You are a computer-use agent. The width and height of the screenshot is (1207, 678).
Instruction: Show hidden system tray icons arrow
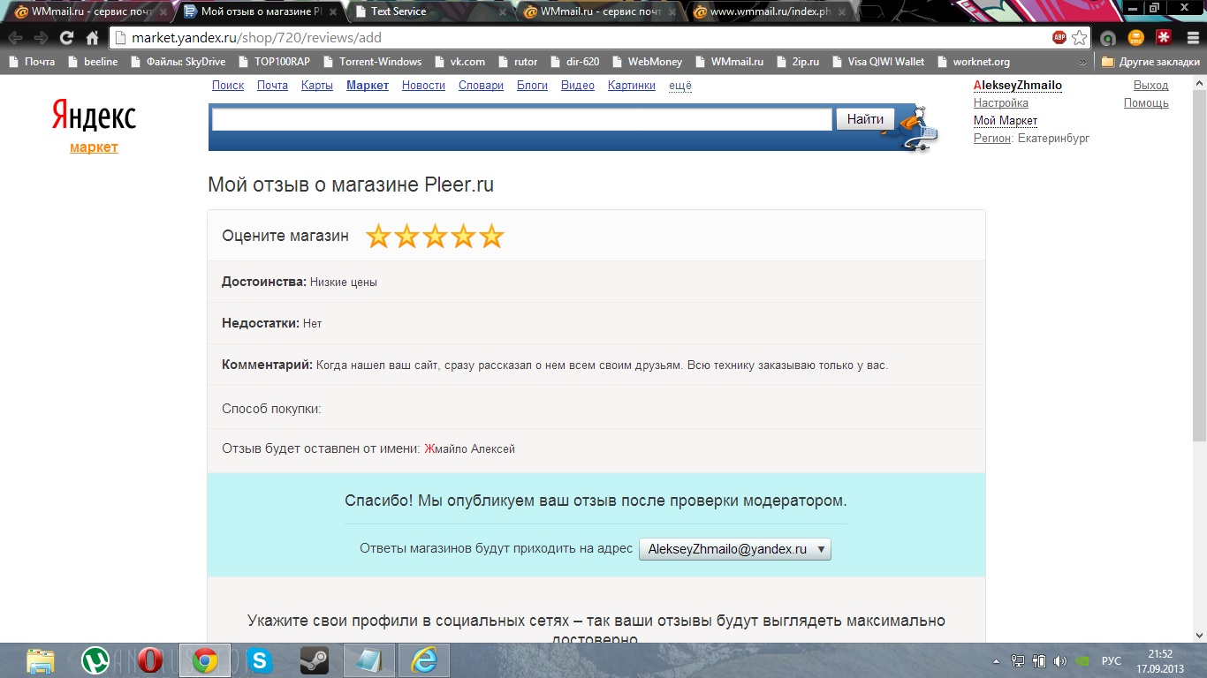(998, 660)
